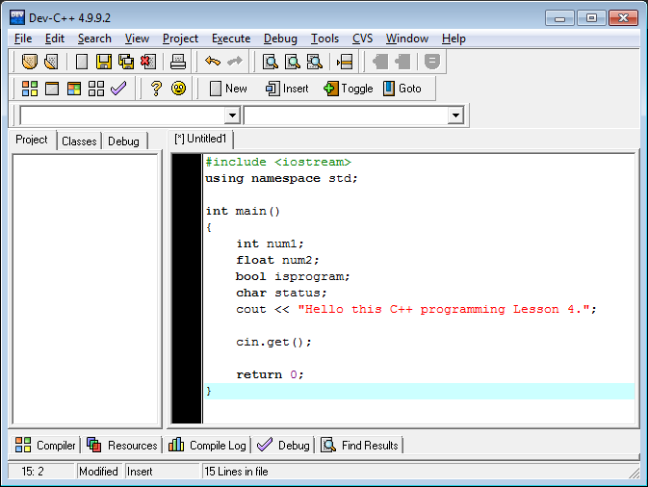Click the Go to line icon
Viewport: 648px width, 487px height.
coord(345,62)
